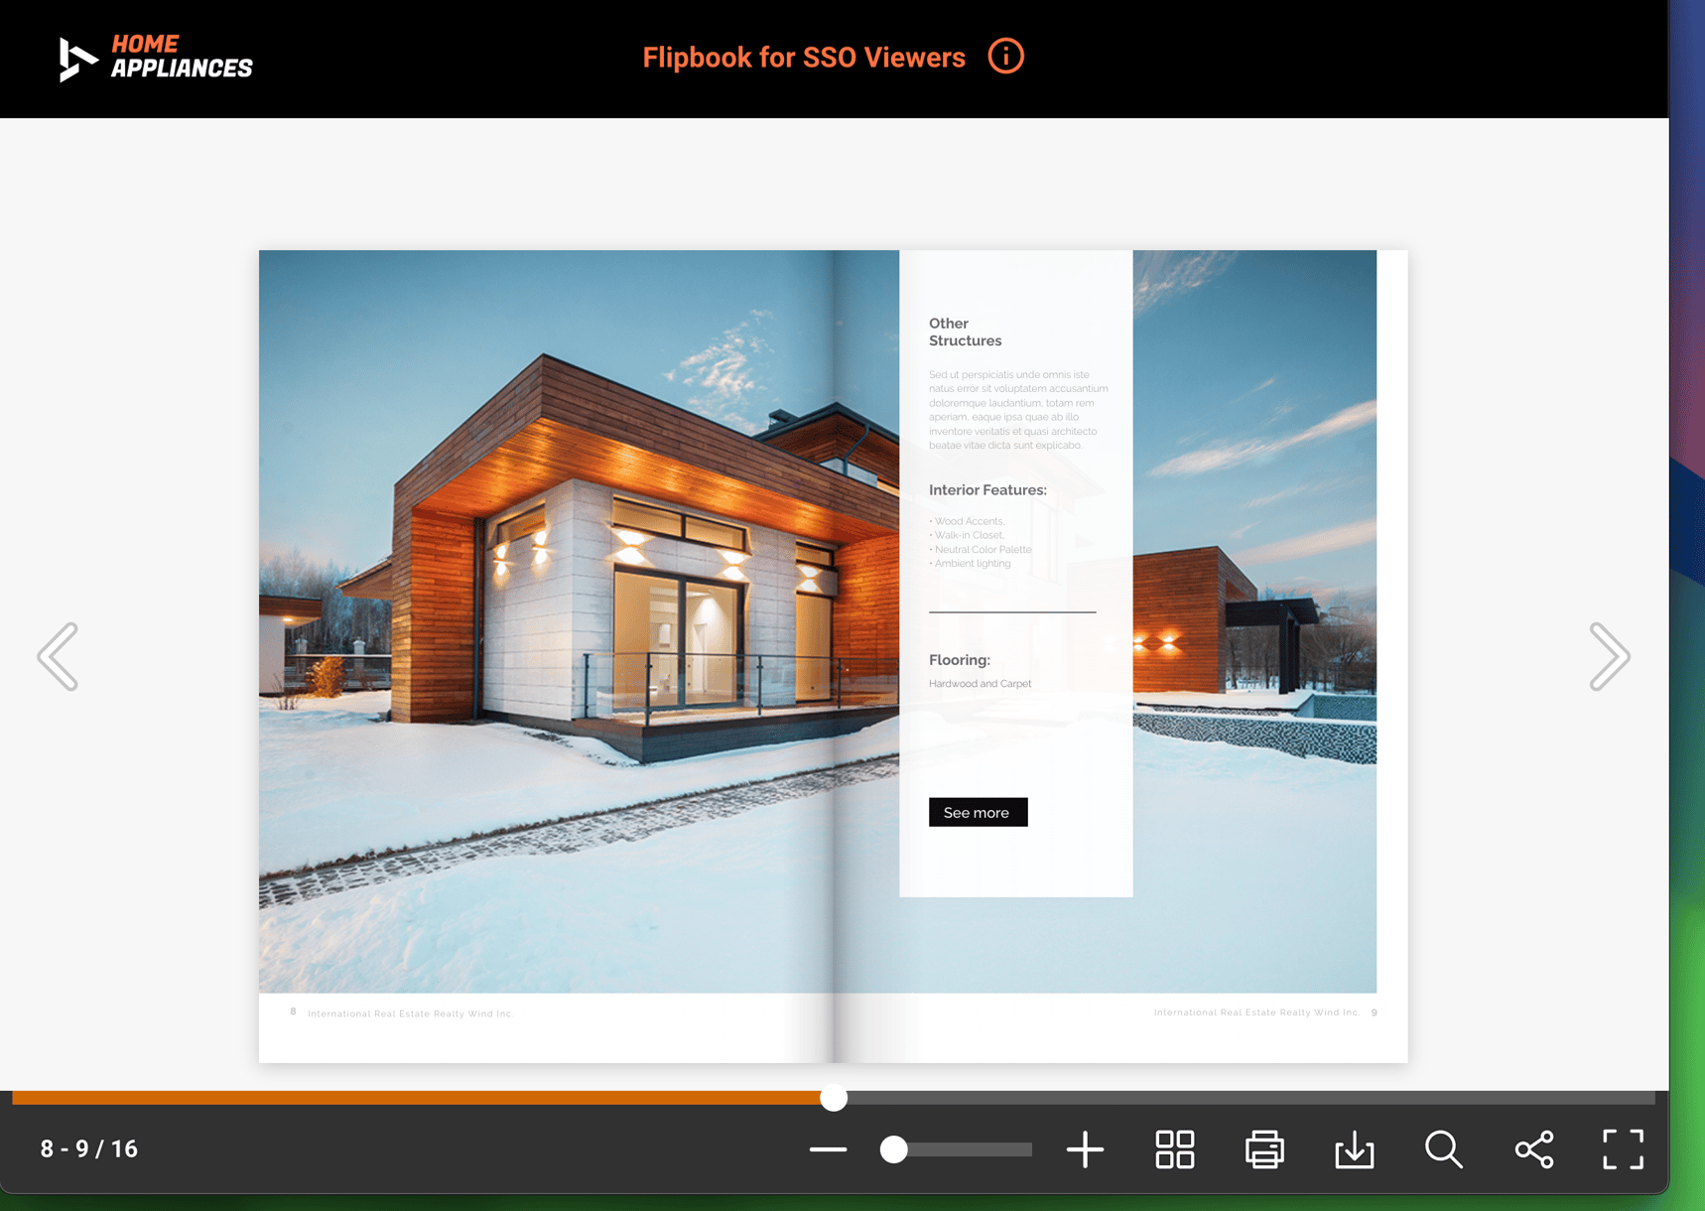The height and width of the screenshot is (1211, 1705).
Task: Click the 8 - 9 / 16 page indicator
Action: click(89, 1148)
